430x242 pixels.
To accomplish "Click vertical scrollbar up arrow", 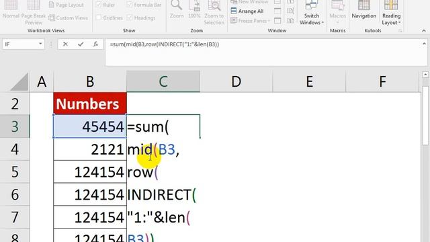I will [x=425, y=75].
